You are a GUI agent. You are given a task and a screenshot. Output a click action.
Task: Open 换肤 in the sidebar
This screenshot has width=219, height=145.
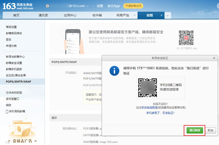tap(8, 105)
